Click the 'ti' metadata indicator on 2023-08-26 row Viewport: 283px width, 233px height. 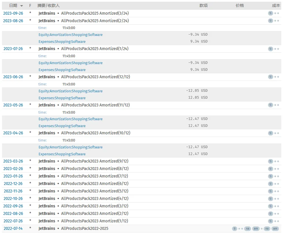pyautogui.click(x=270, y=21)
